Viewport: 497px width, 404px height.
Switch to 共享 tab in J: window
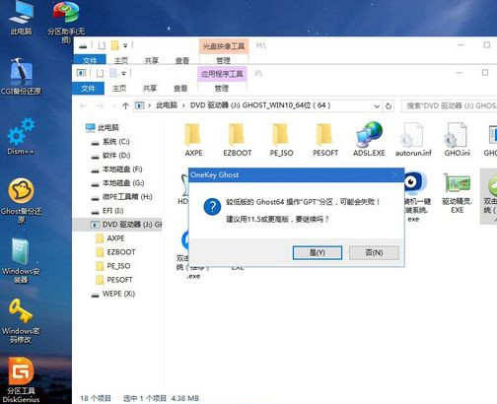[x=150, y=88]
